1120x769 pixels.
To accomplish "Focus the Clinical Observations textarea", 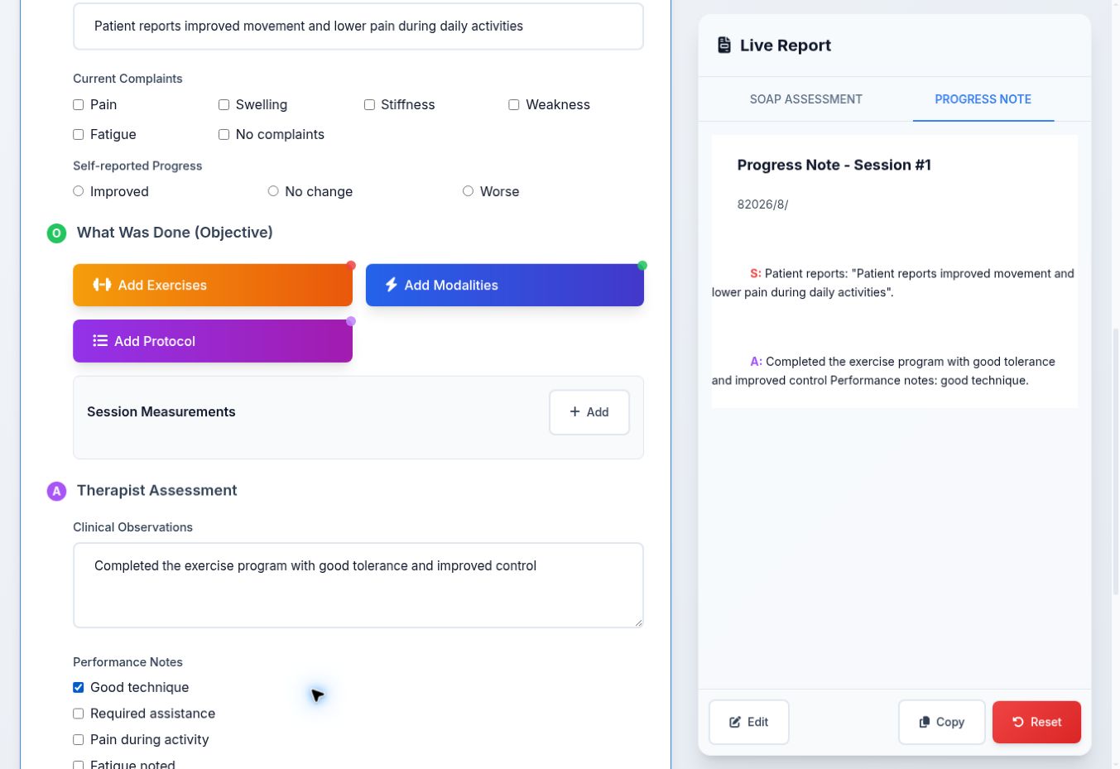I will 358,585.
